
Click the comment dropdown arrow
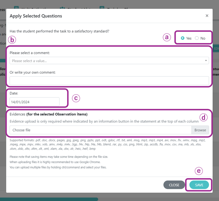[x=206, y=61]
